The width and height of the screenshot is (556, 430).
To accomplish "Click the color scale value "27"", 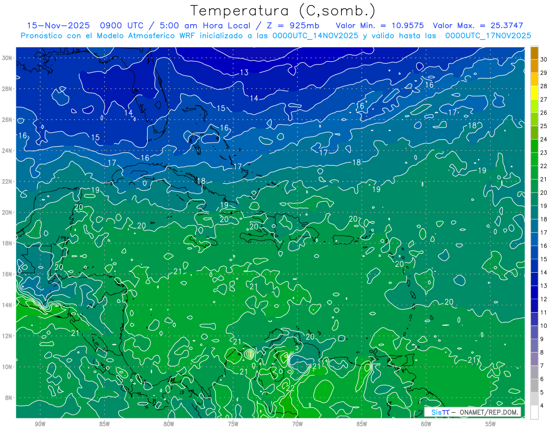I will click(x=544, y=99).
